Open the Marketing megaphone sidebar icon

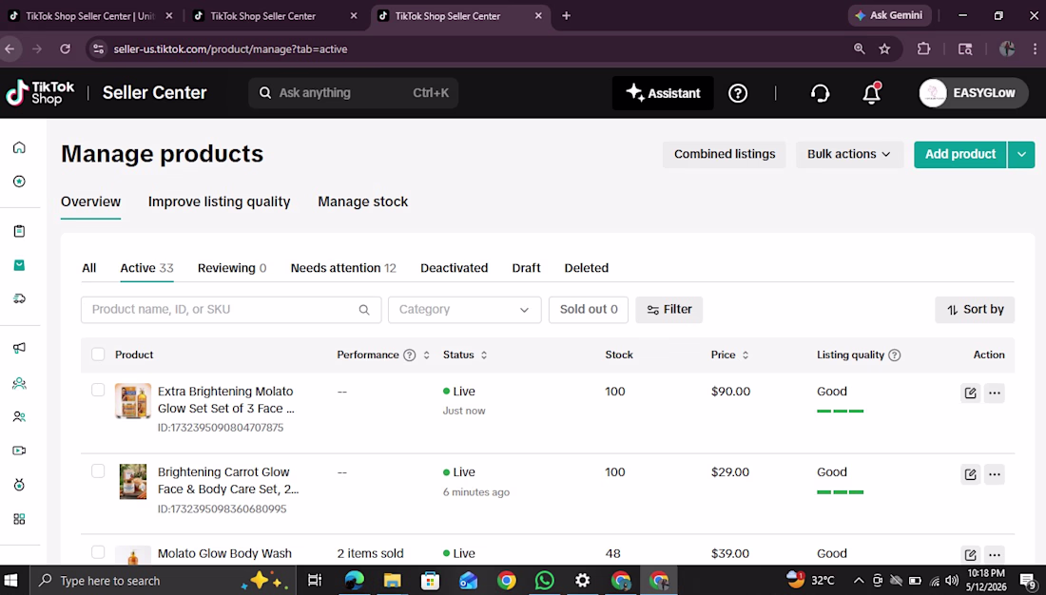[x=19, y=348]
